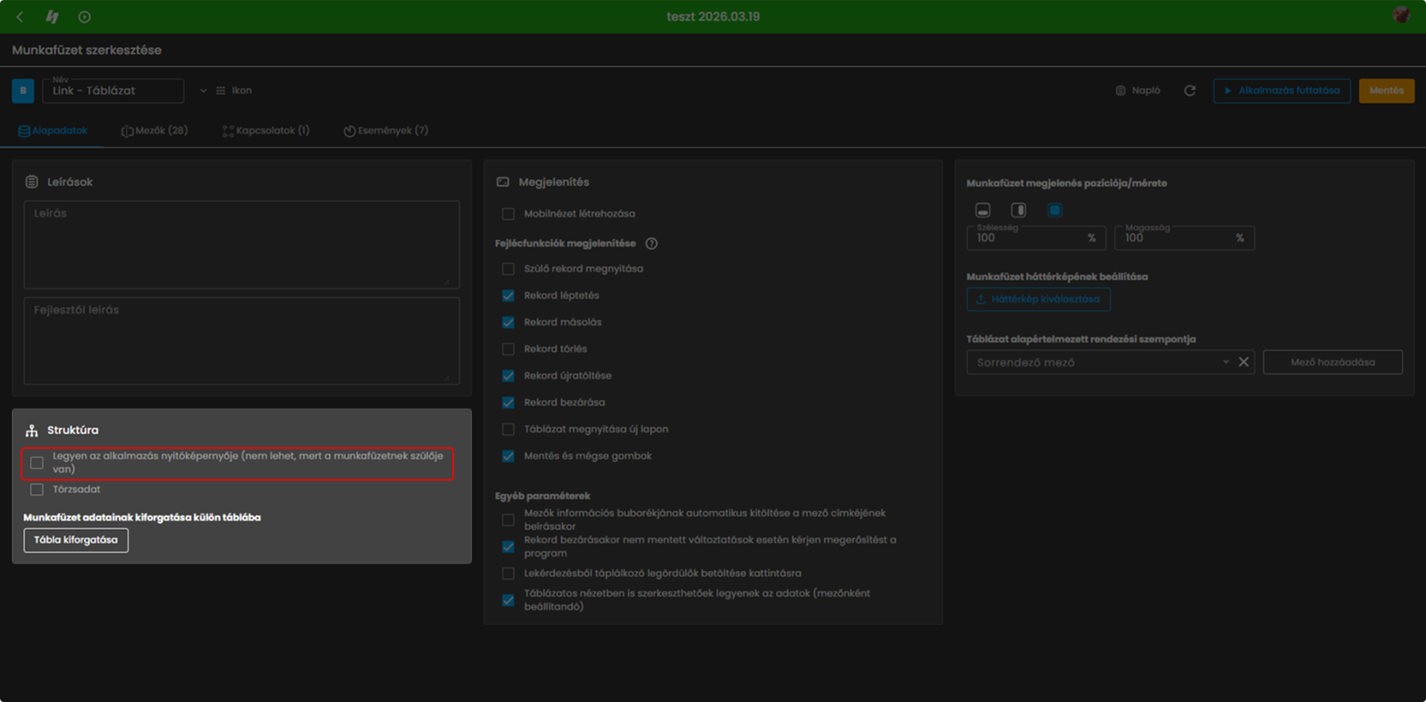The width and height of the screenshot is (1426, 702).
Task: Open the Események (7) tab
Action: [x=385, y=131]
